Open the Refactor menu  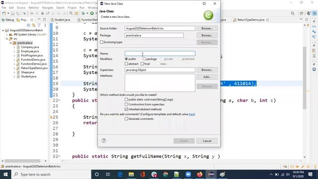click(x=33, y=7)
